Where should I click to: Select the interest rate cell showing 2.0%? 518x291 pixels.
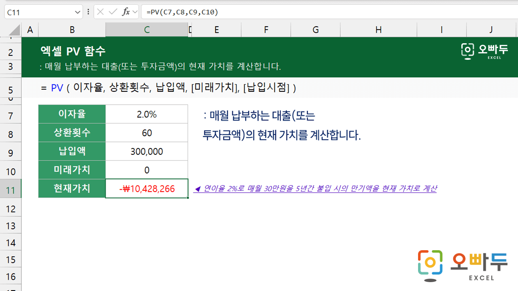(x=146, y=114)
